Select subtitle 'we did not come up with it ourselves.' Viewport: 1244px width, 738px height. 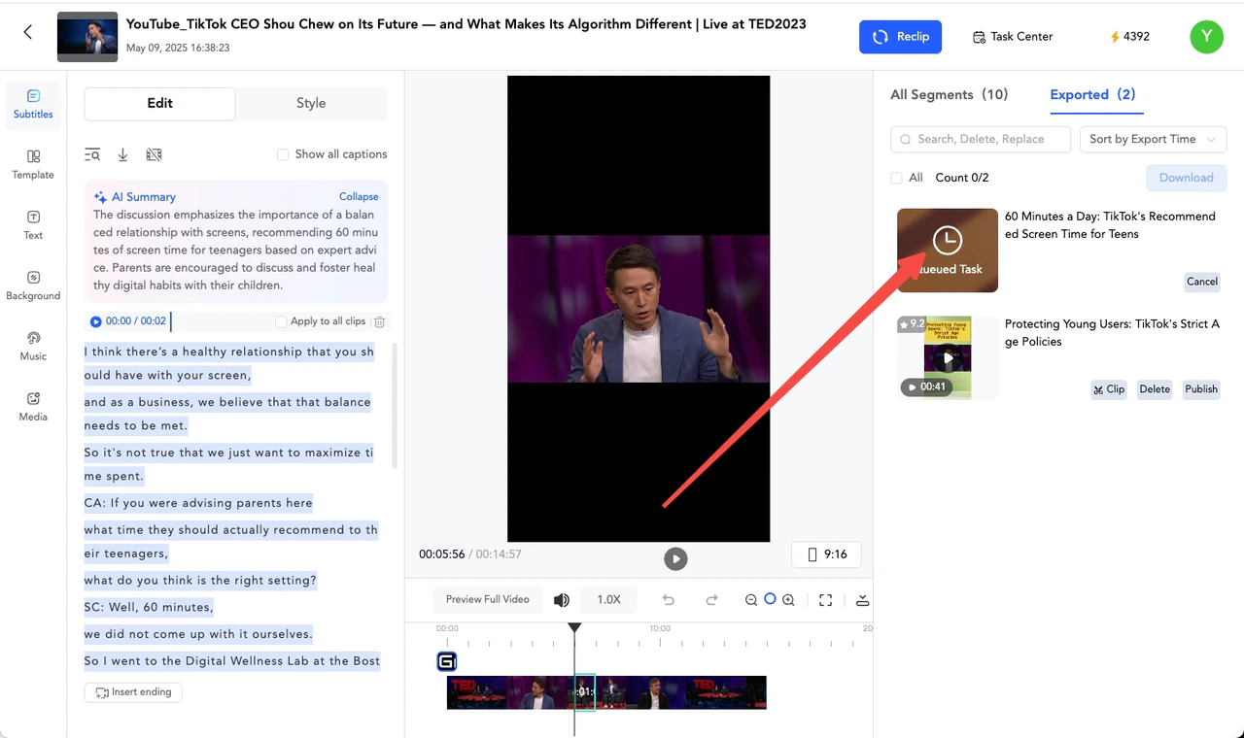(x=198, y=634)
